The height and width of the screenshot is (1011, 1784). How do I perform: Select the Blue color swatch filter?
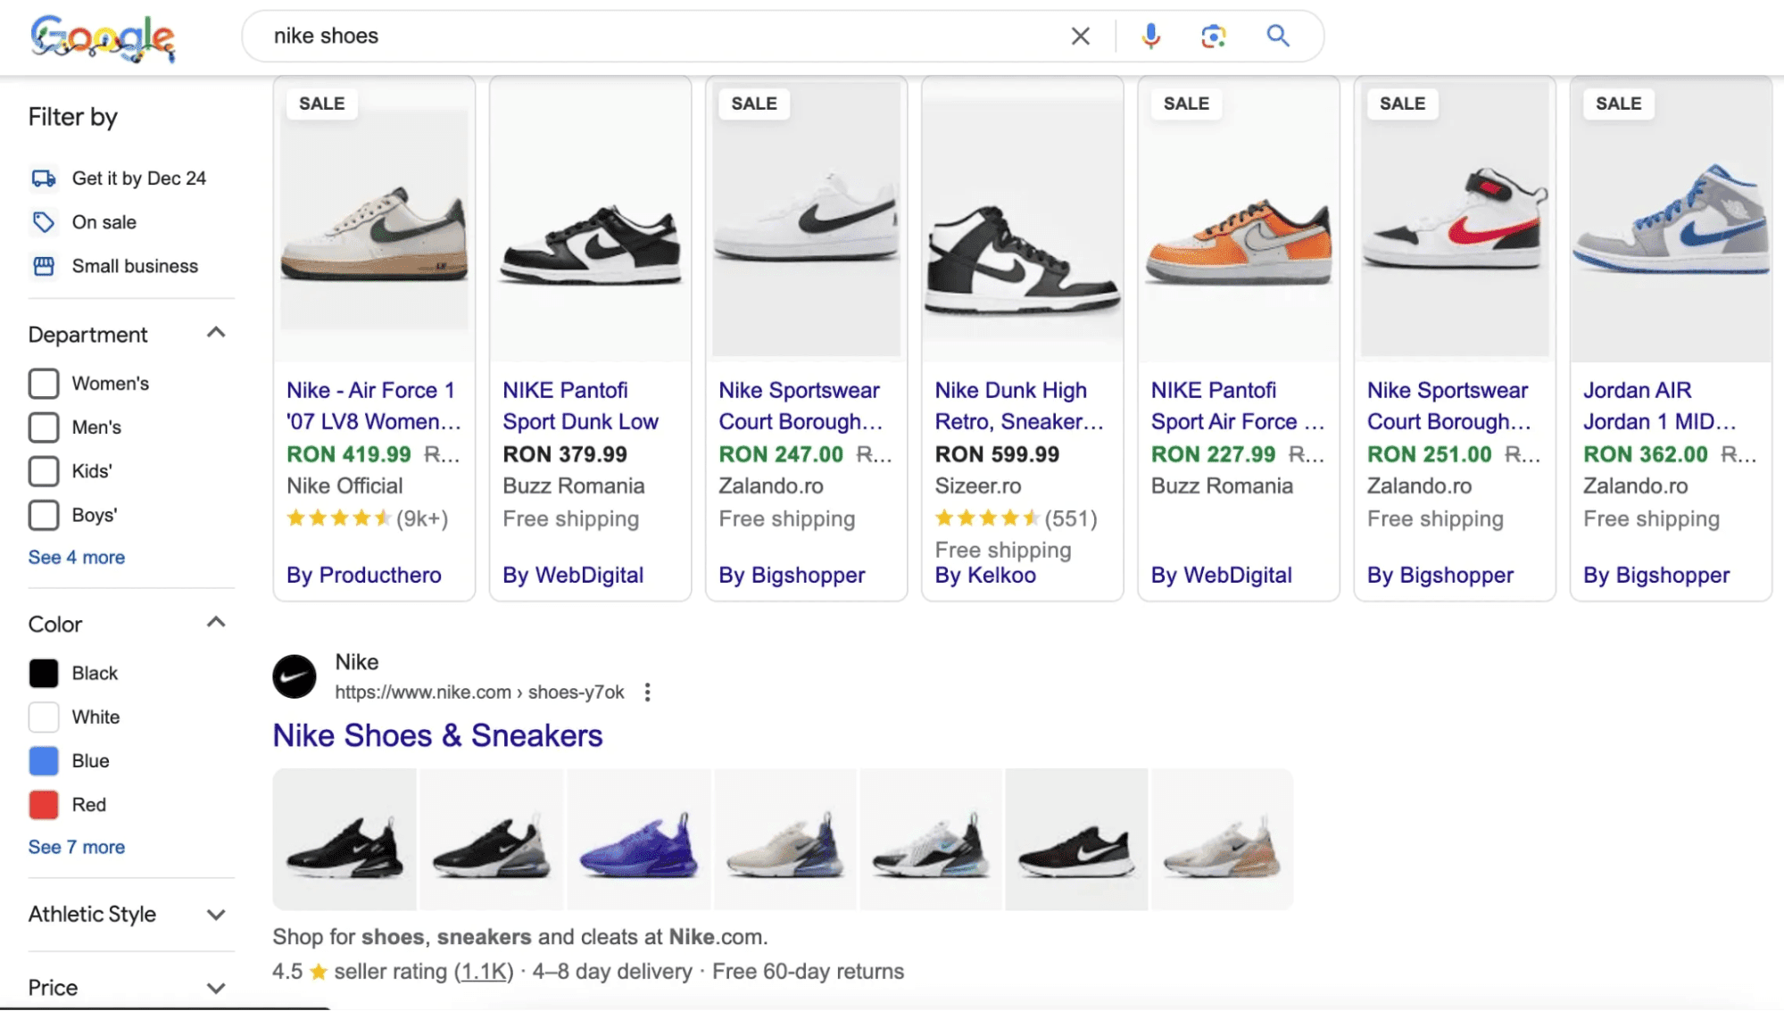pos(43,760)
